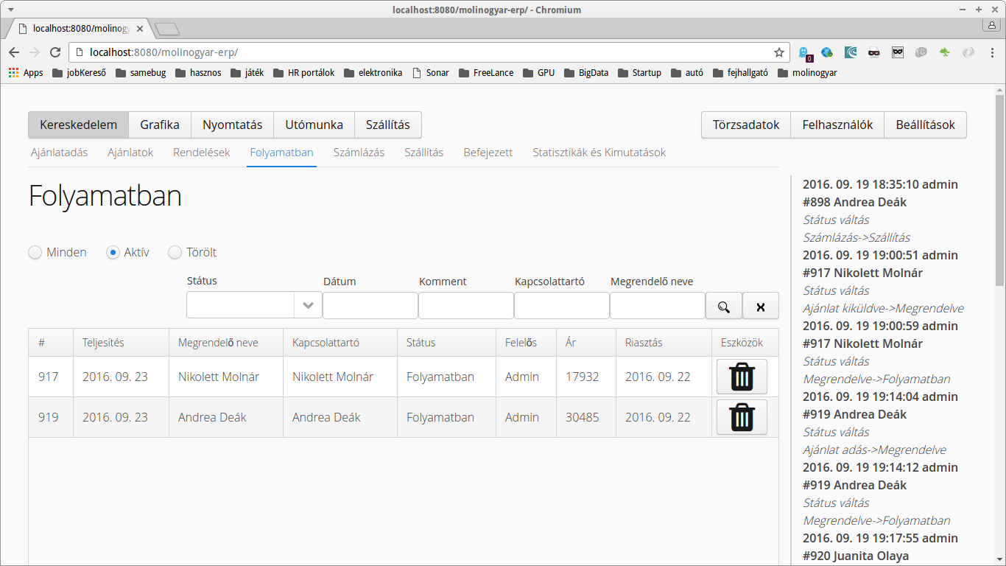The width and height of the screenshot is (1006, 566).
Task: Open the Nyomtatás module
Action: click(x=233, y=125)
